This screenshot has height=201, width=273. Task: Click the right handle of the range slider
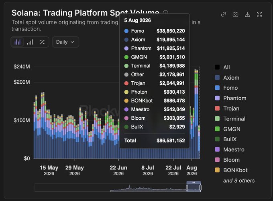pyautogui.click(x=200, y=188)
